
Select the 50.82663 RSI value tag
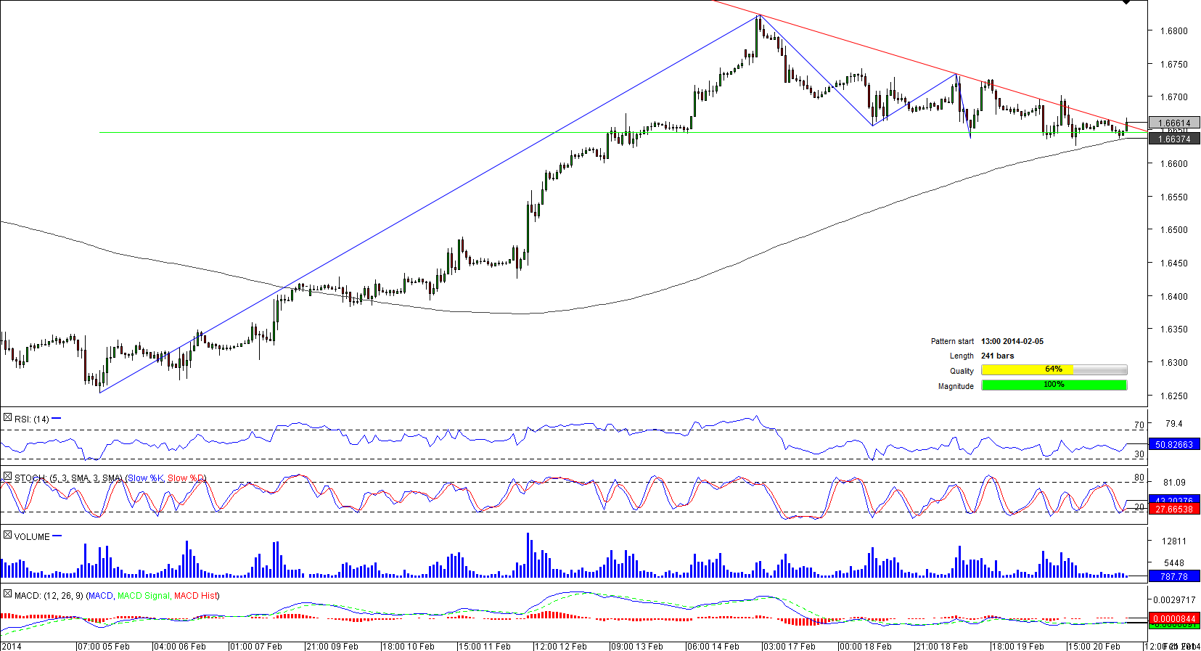(x=1173, y=444)
